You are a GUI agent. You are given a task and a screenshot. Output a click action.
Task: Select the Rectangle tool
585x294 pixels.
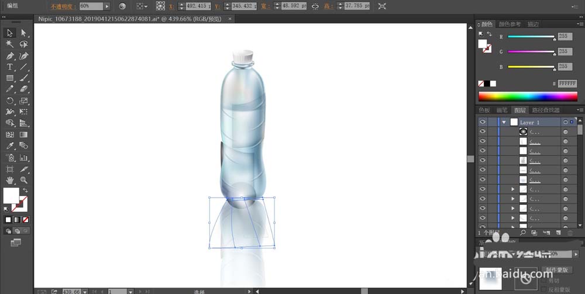coord(10,78)
